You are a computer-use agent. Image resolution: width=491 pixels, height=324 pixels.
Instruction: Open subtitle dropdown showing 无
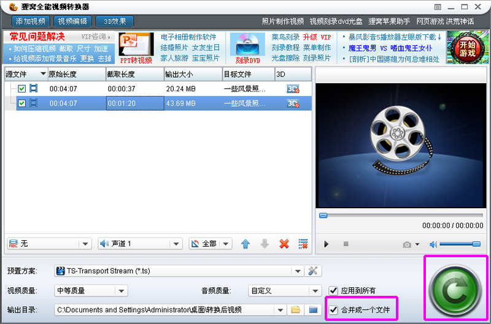[x=49, y=244]
